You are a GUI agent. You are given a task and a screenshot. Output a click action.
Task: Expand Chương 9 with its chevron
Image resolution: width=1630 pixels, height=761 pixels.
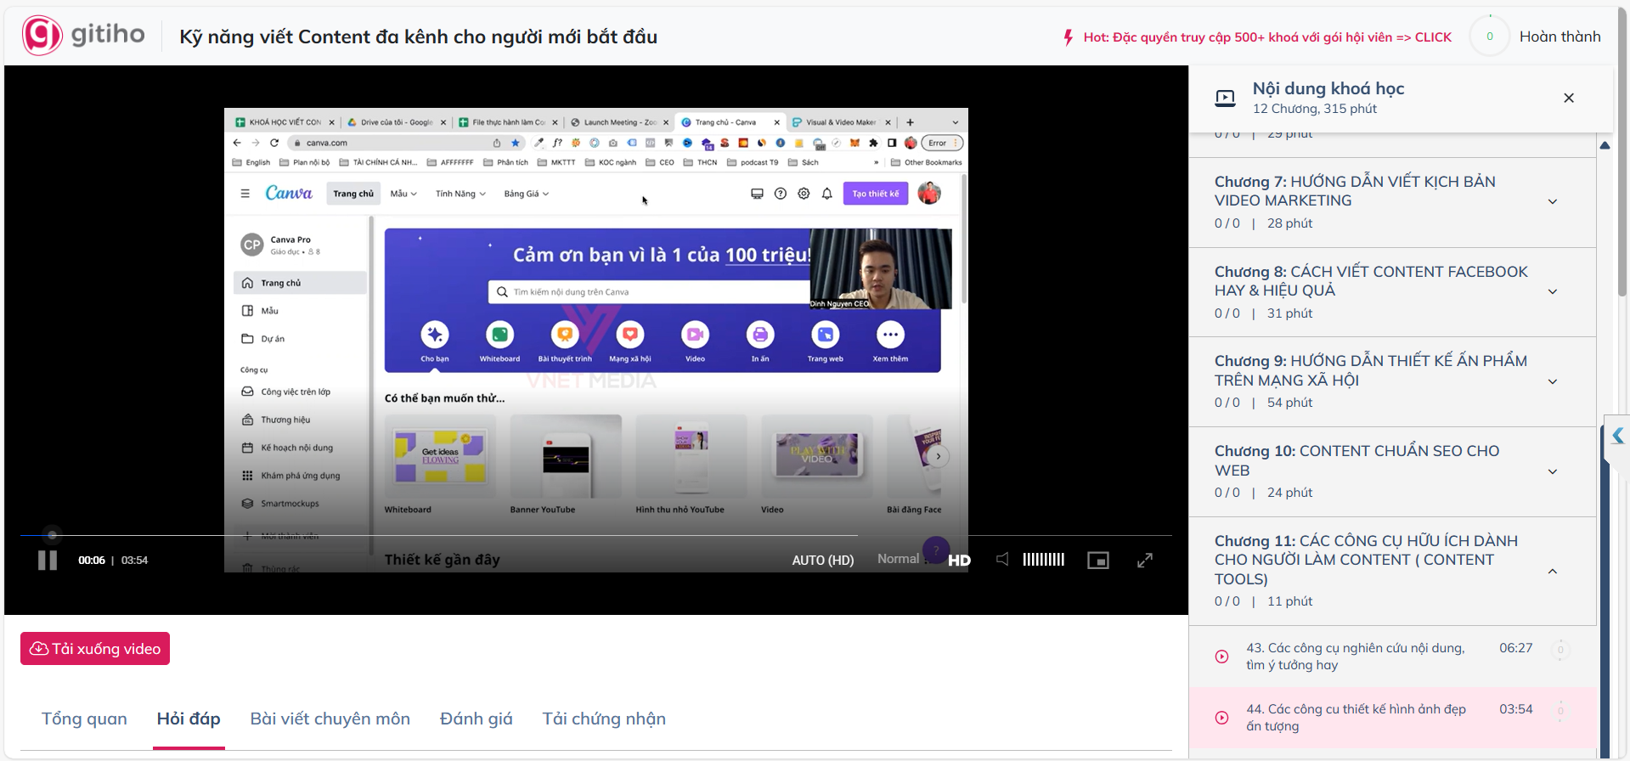[x=1553, y=381]
